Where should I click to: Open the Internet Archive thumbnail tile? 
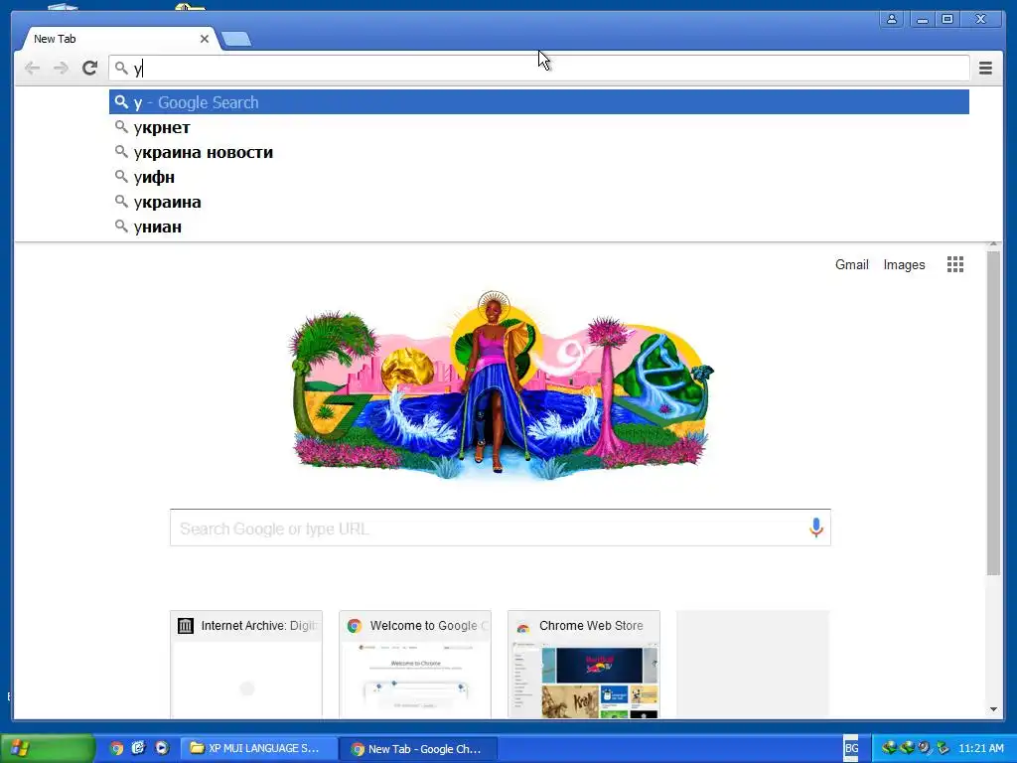246,665
